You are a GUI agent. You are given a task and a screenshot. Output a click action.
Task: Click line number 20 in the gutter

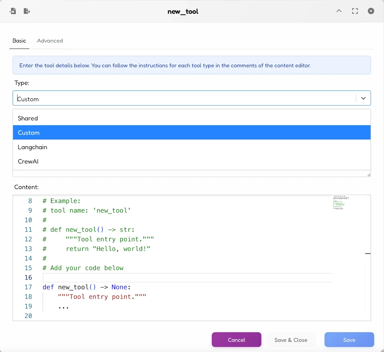pyautogui.click(x=28, y=316)
